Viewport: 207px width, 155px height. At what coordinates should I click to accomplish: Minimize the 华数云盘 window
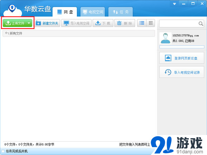click(x=184, y=4)
